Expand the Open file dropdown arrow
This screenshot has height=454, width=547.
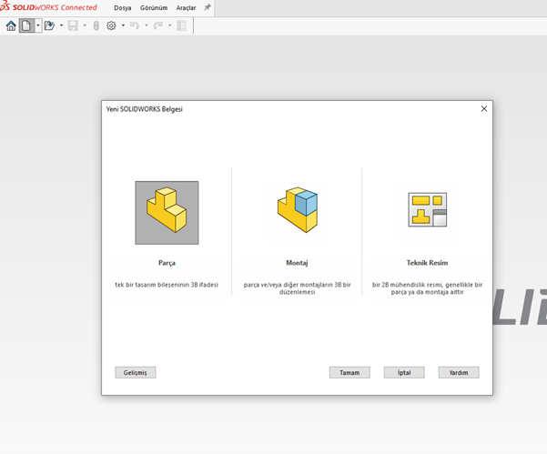(x=61, y=25)
